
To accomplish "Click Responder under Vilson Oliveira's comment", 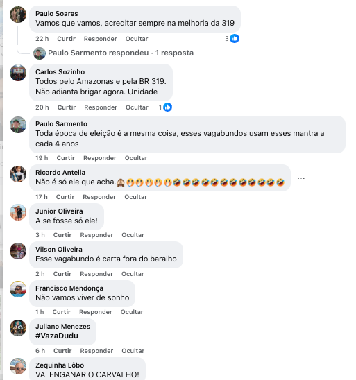I will tap(96, 274).
